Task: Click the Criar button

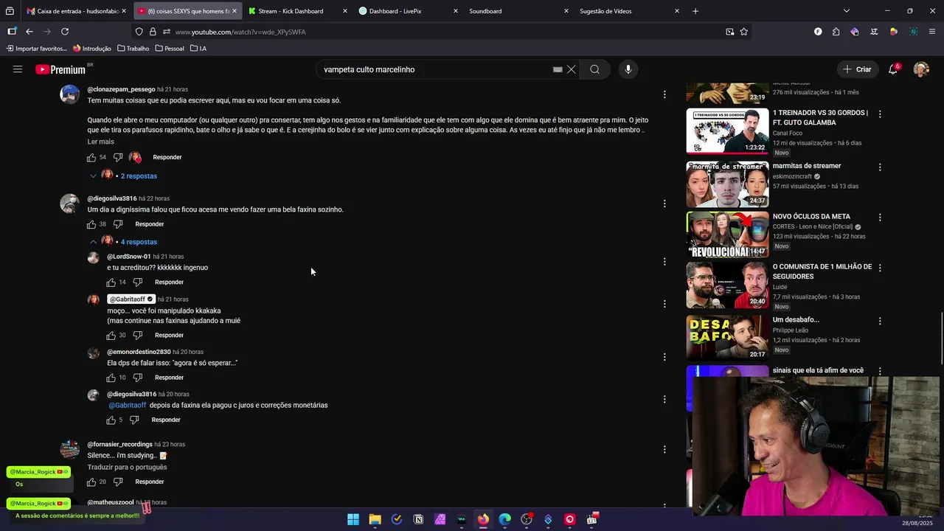Action: [x=858, y=69]
